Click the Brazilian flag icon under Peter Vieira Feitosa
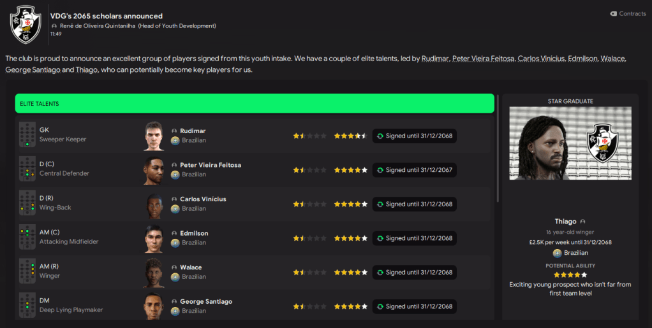This screenshot has width=652, height=328. tap(175, 175)
